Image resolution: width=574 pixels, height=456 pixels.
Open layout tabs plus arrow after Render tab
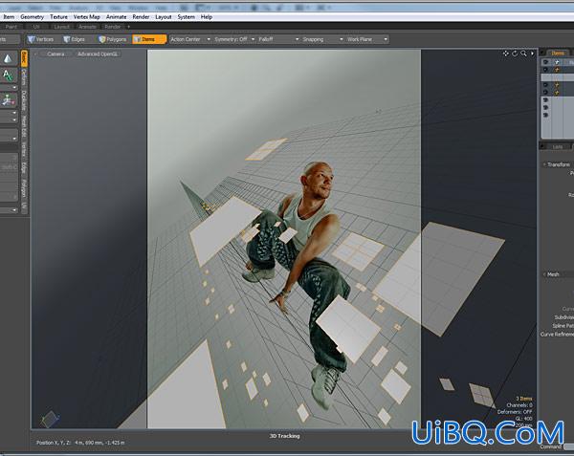(128, 27)
